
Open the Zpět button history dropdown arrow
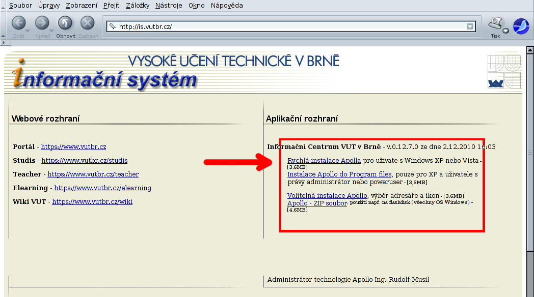click(x=28, y=31)
